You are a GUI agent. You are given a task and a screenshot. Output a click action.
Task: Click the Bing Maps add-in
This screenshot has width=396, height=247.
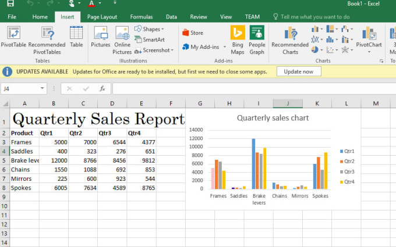tap(238, 40)
